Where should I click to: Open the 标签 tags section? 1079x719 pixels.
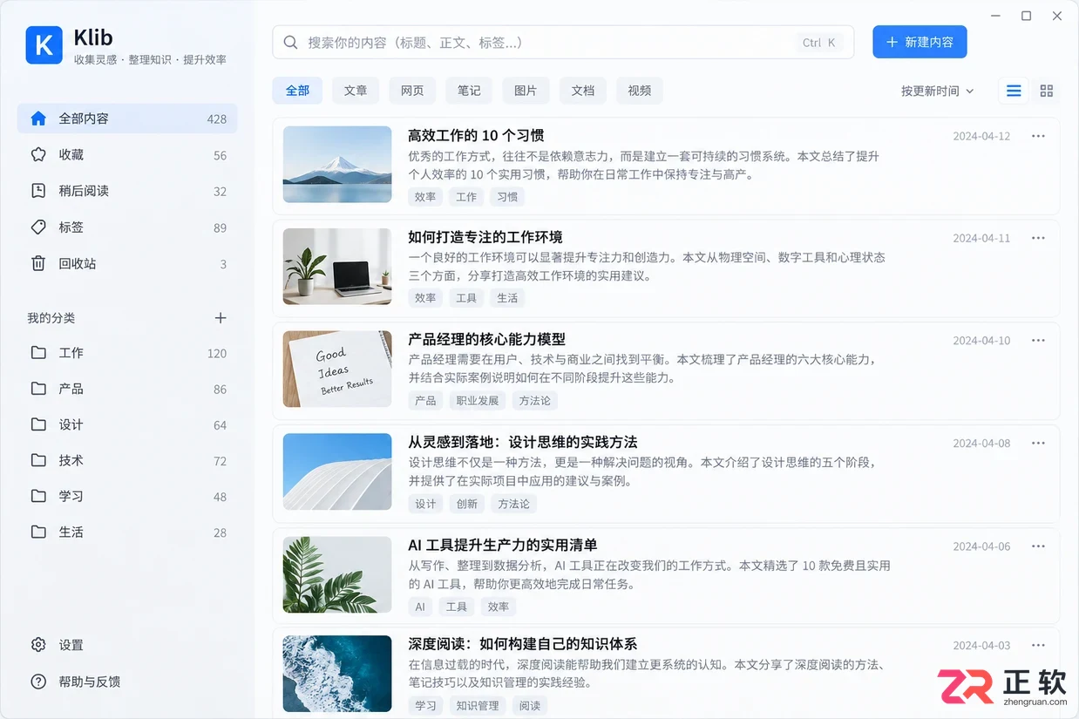[127, 227]
